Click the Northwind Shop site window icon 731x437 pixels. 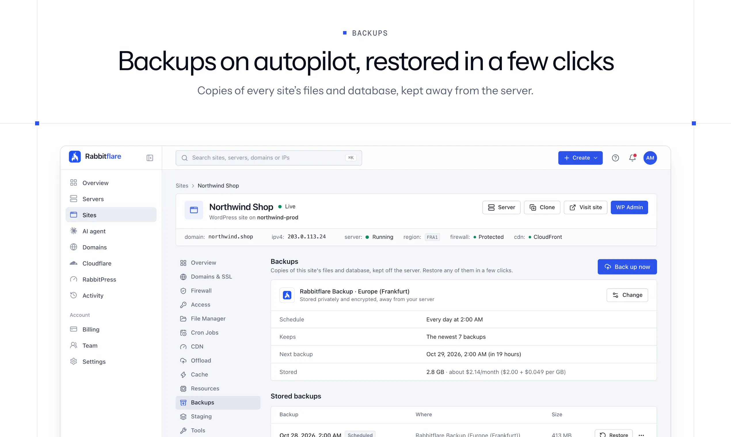click(x=194, y=210)
